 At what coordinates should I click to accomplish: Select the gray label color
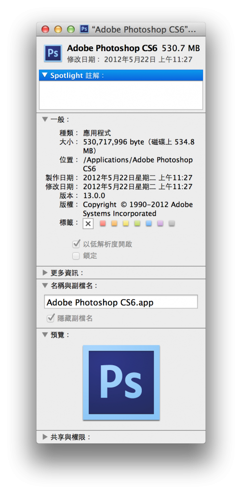click(172, 223)
